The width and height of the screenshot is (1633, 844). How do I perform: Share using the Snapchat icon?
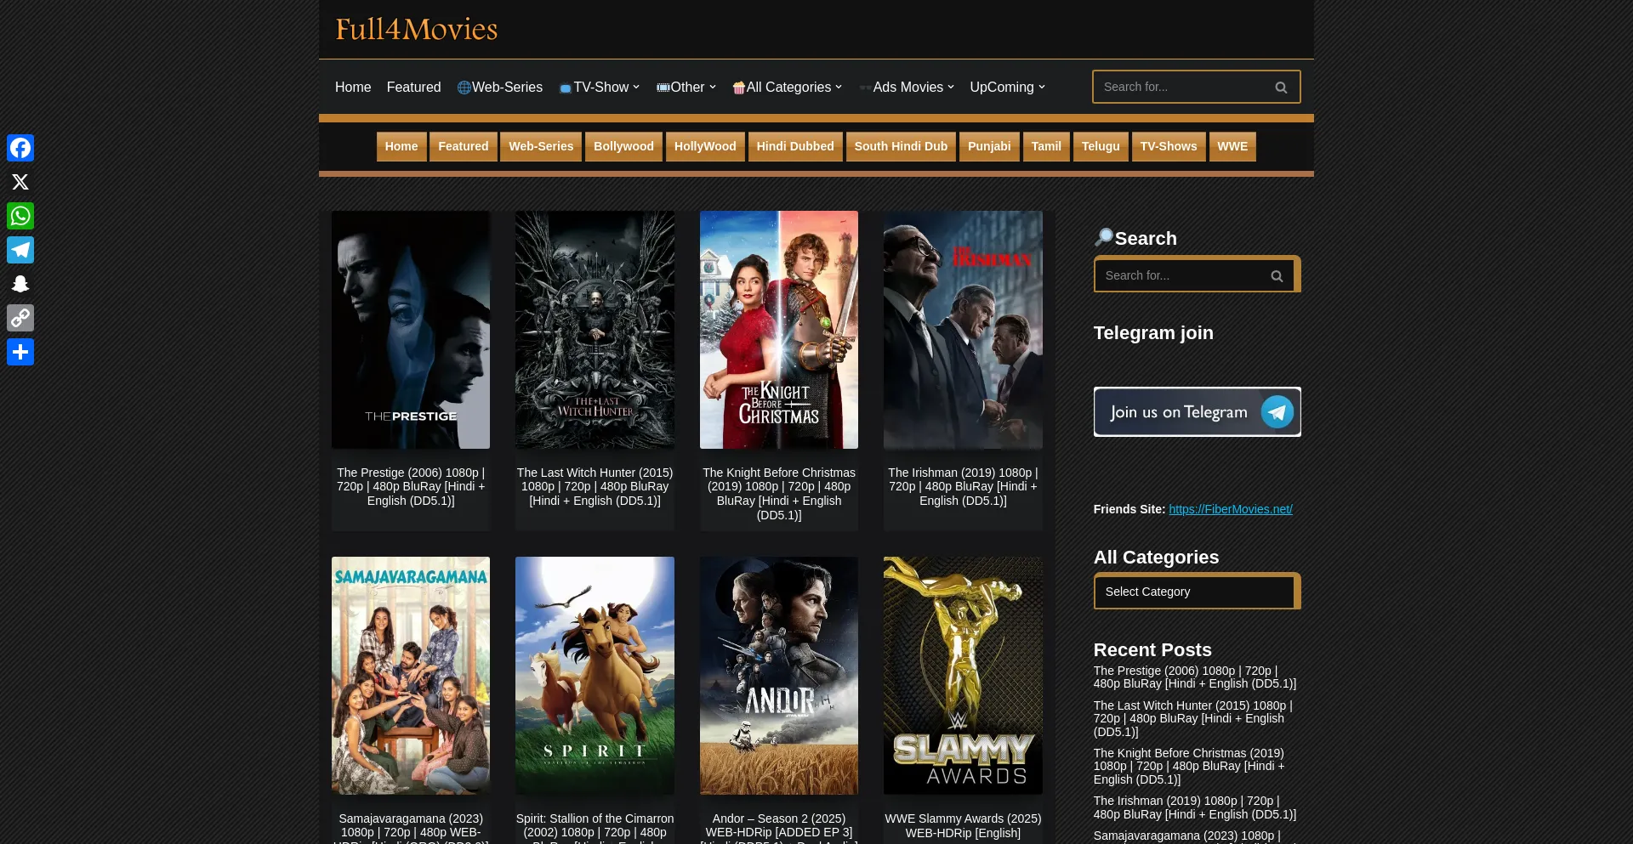point(20,284)
